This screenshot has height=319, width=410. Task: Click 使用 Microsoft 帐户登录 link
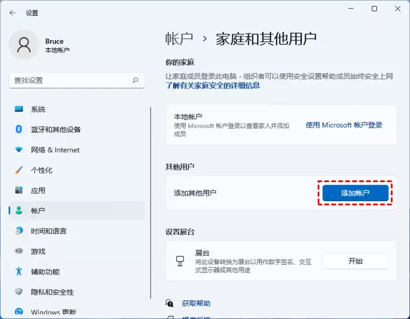pyautogui.click(x=344, y=125)
